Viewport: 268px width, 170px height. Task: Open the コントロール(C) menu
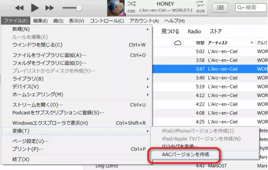(x=107, y=21)
